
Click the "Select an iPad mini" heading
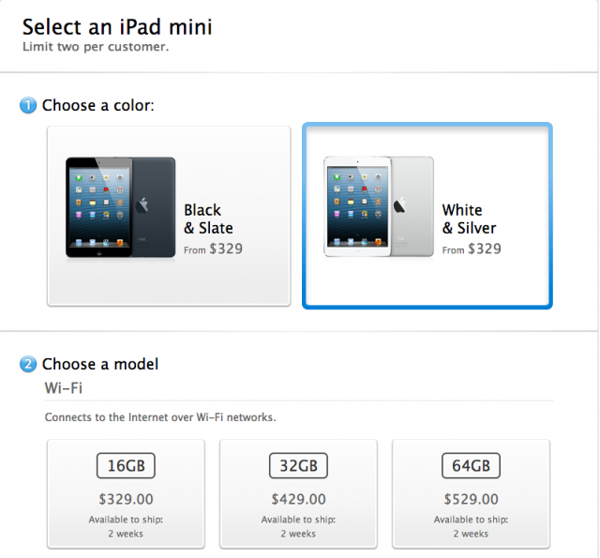click(117, 26)
